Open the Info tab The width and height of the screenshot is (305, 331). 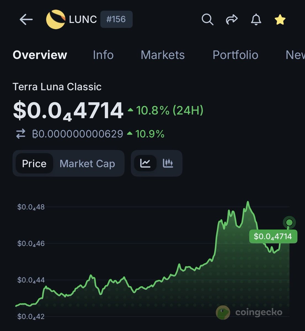(103, 55)
